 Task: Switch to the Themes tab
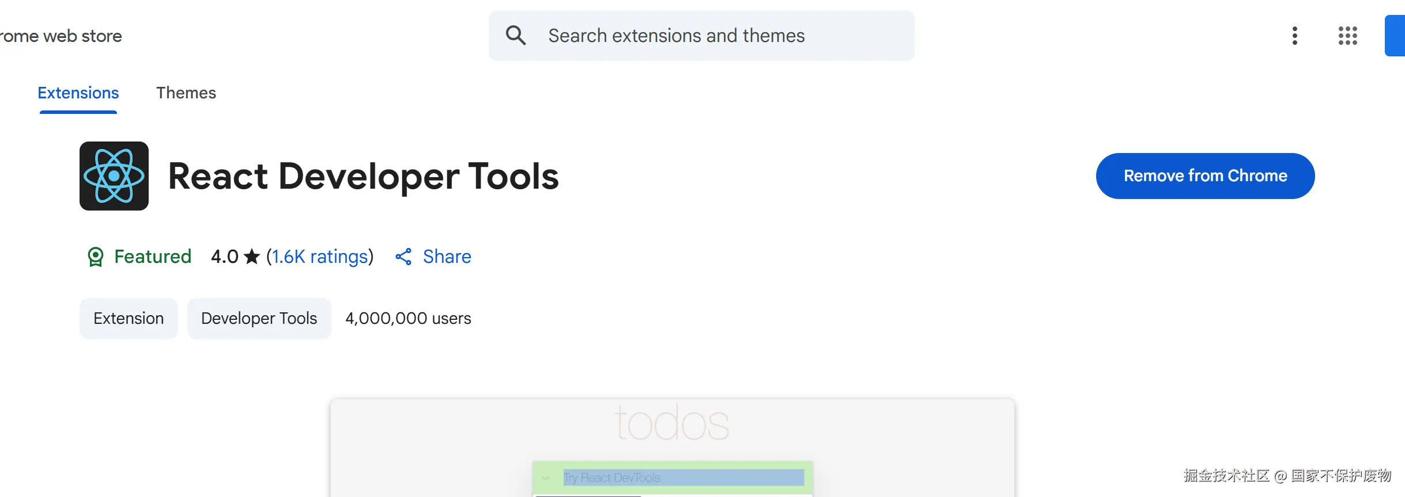click(x=186, y=93)
